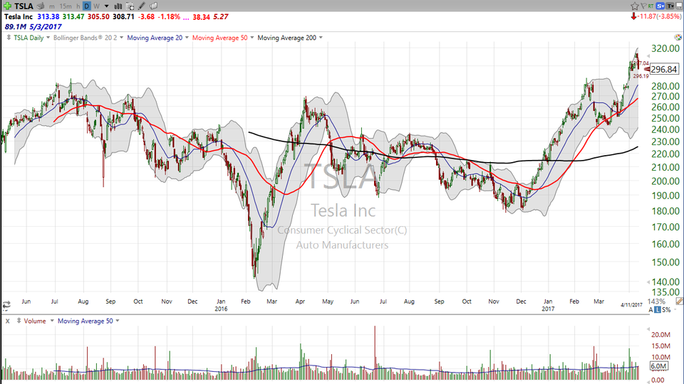Click the high price 313.47
Screen dimensions: 684x384
(x=73, y=16)
